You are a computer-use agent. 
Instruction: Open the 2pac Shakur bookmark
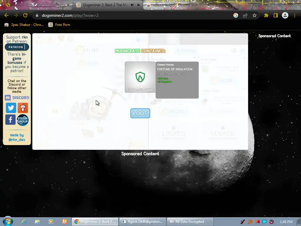pyautogui.click(x=24, y=25)
